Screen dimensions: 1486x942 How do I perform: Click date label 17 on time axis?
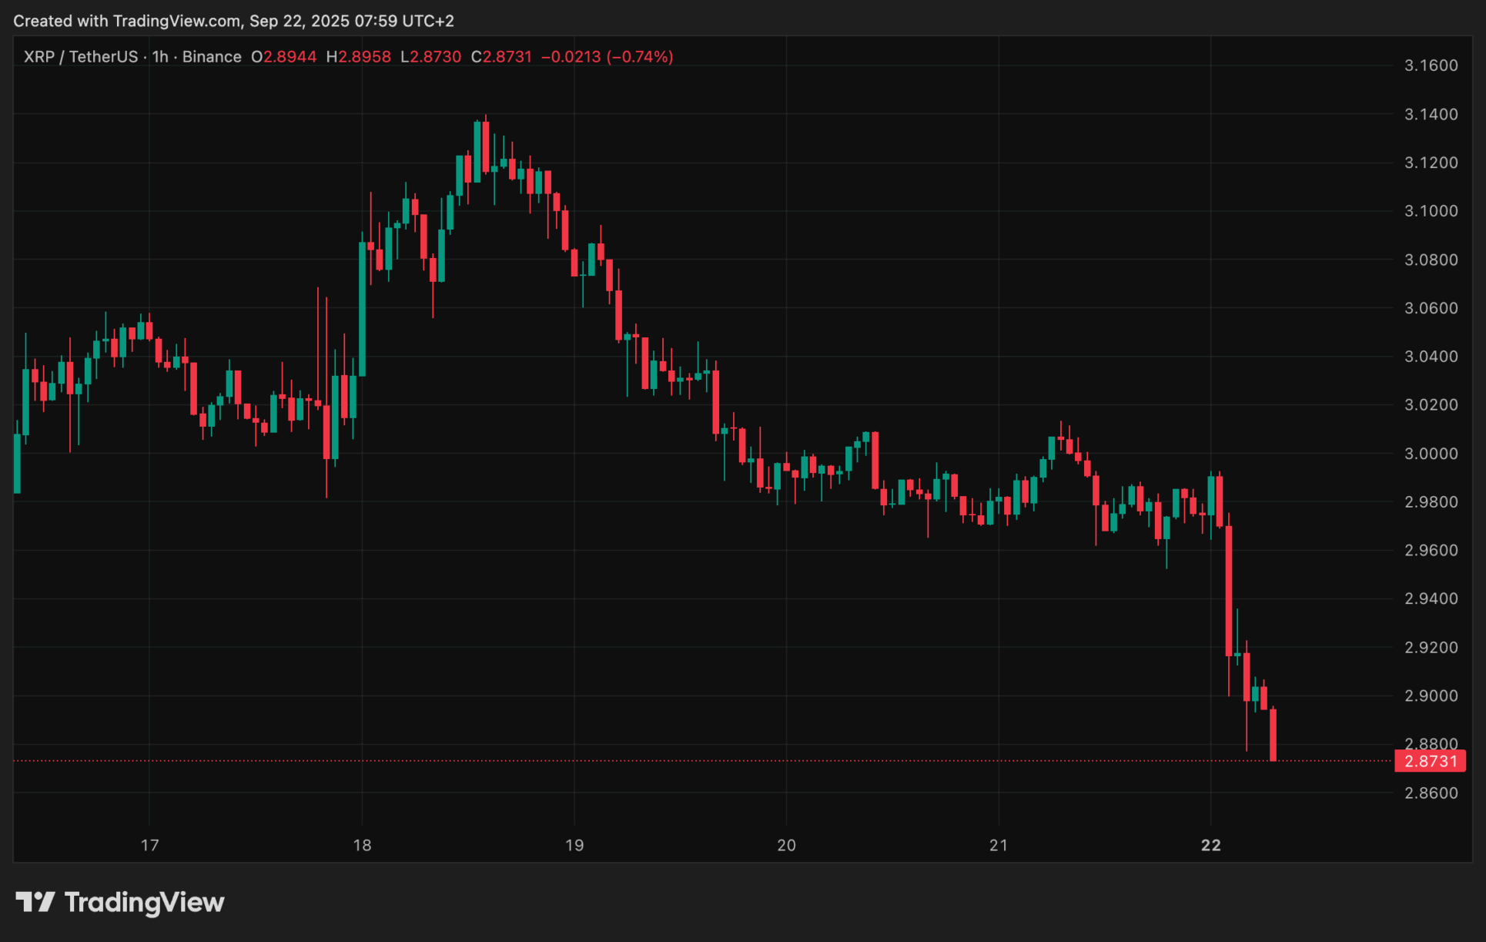(149, 845)
